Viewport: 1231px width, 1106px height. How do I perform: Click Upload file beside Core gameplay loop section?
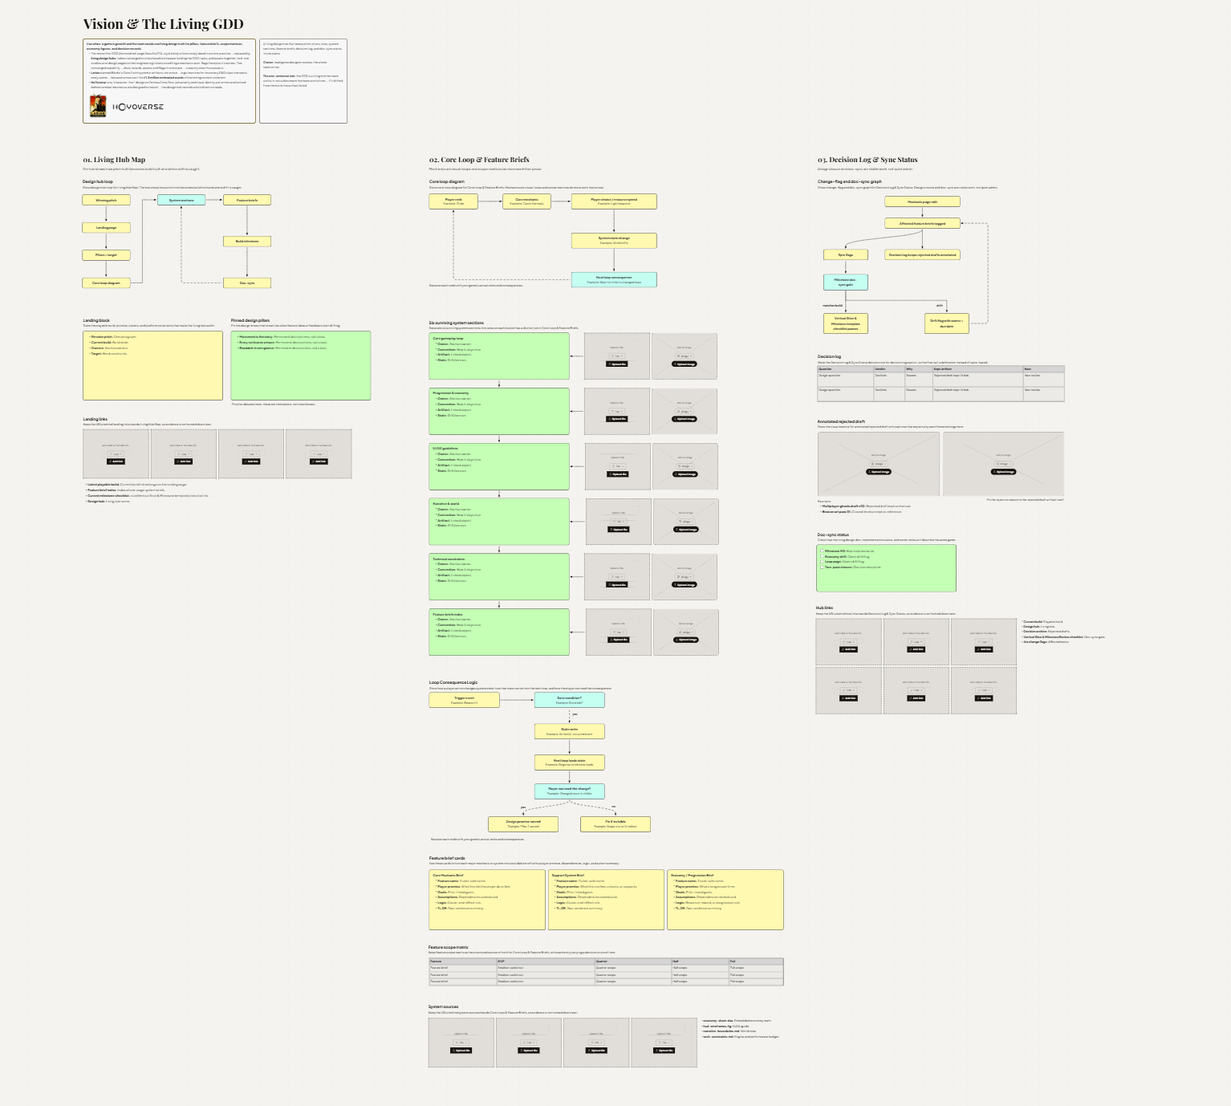pyautogui.click(x=617, y=364)
